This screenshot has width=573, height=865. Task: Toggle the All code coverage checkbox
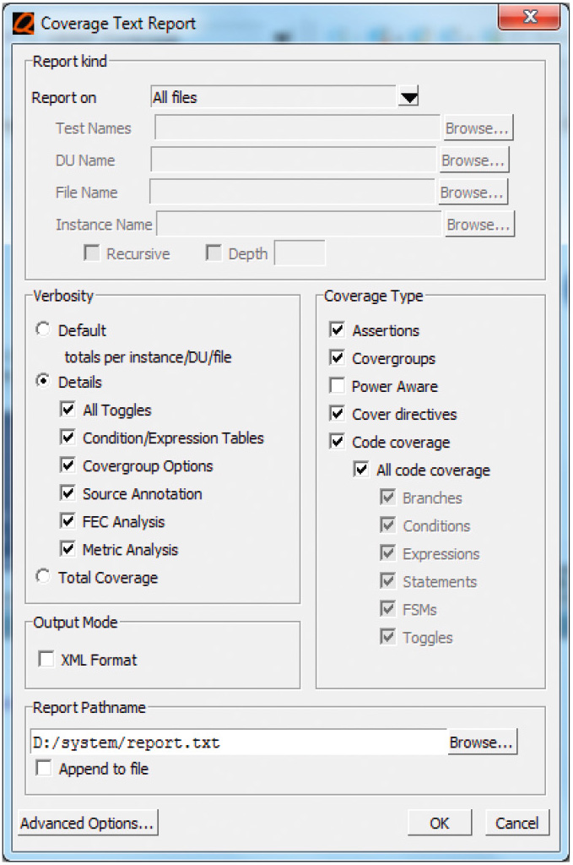[x=361, y=470]
